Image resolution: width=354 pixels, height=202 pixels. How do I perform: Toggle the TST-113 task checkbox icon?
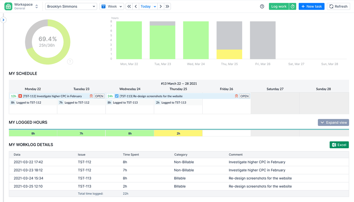117,96
